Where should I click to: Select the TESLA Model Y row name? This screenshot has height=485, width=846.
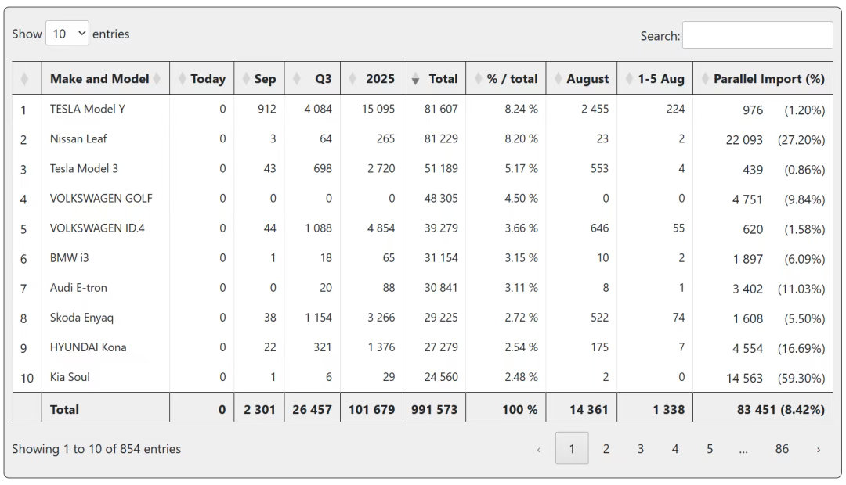[88, 109]
